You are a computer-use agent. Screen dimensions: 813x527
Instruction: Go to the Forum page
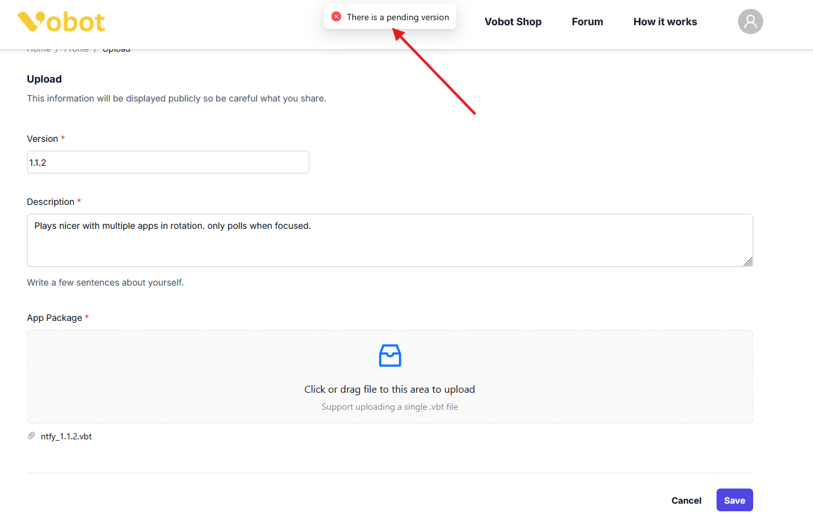tap(587, 21)
